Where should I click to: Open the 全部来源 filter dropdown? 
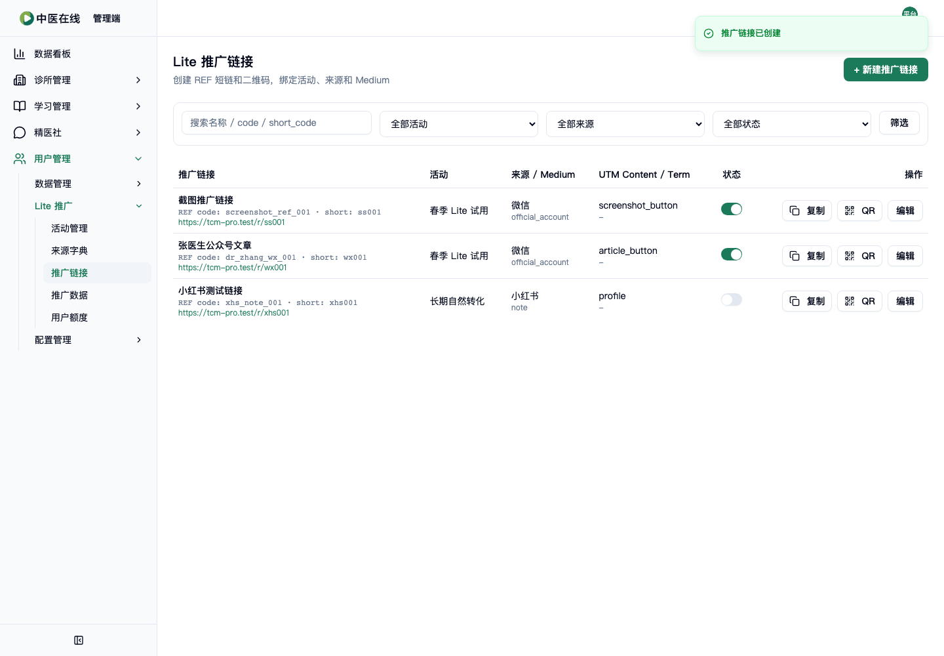click(625, 124)
